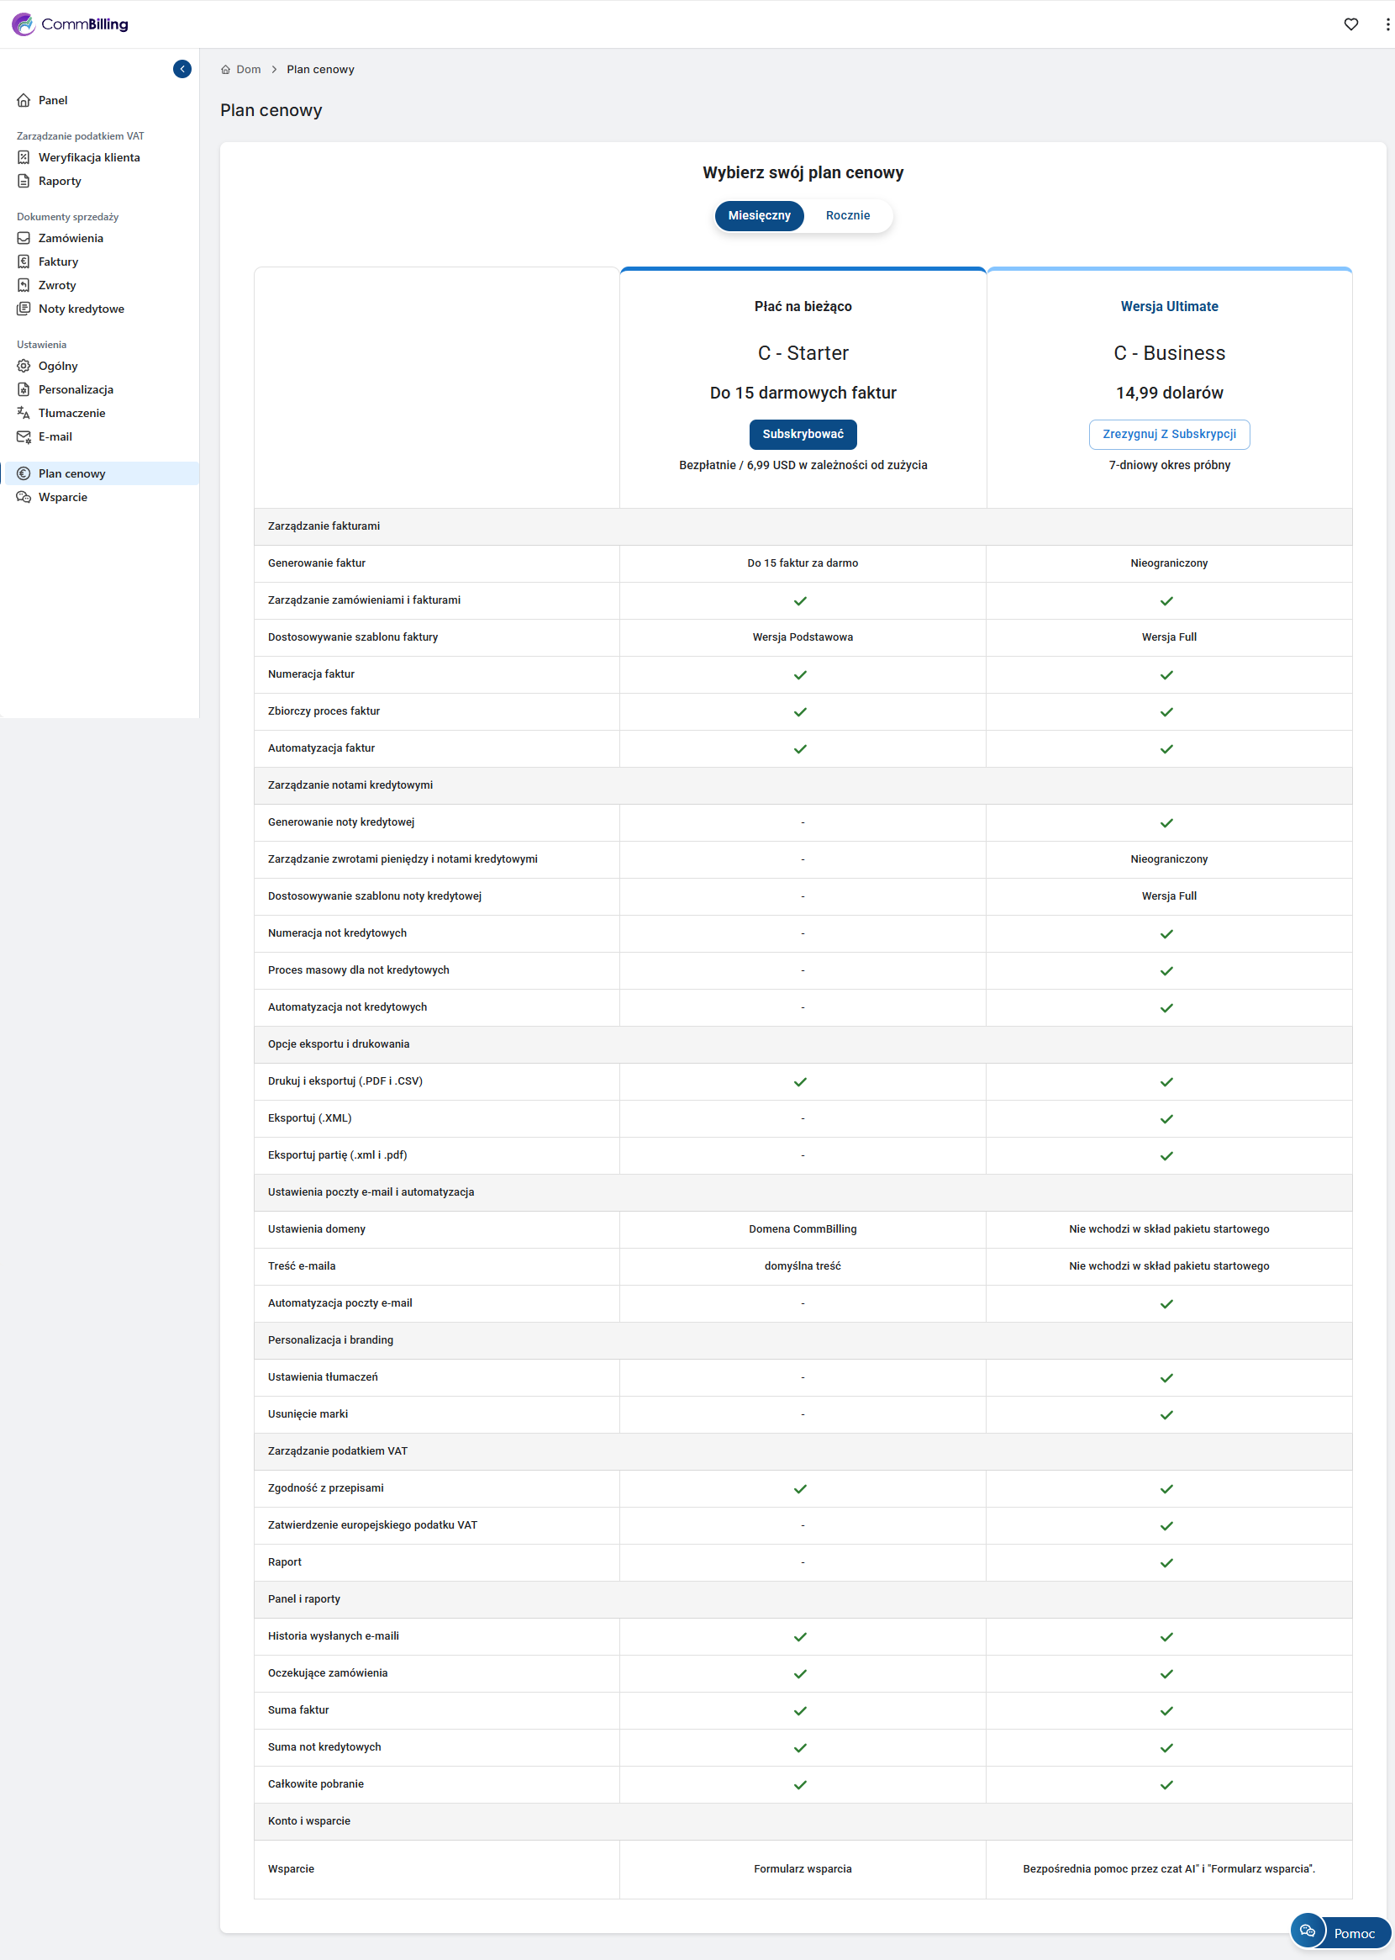Open Weryfikacja klienta page
Viewport: 1395px width, 1960px height.
click(88, 157)
